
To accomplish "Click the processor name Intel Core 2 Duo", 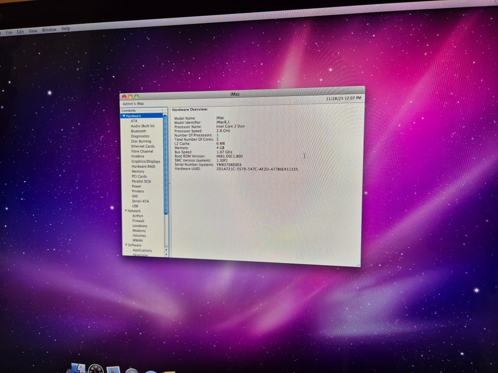I will 230,126.
